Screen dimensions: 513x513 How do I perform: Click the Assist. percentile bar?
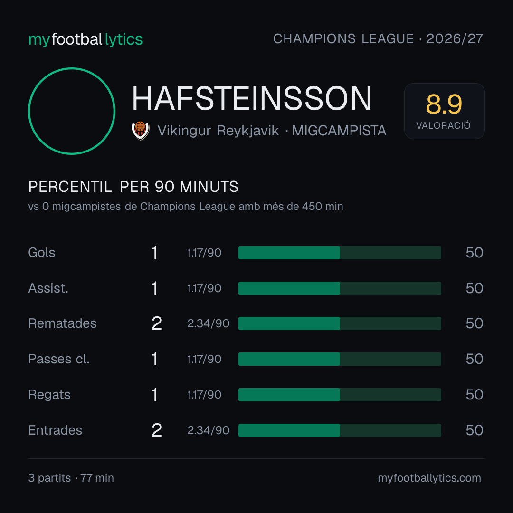[340, 288]
